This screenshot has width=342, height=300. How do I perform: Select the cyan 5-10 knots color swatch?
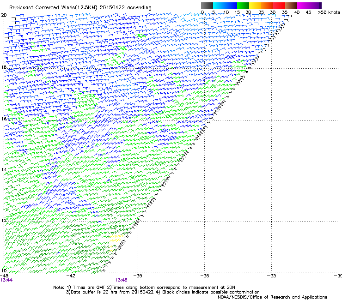point(219,6)
